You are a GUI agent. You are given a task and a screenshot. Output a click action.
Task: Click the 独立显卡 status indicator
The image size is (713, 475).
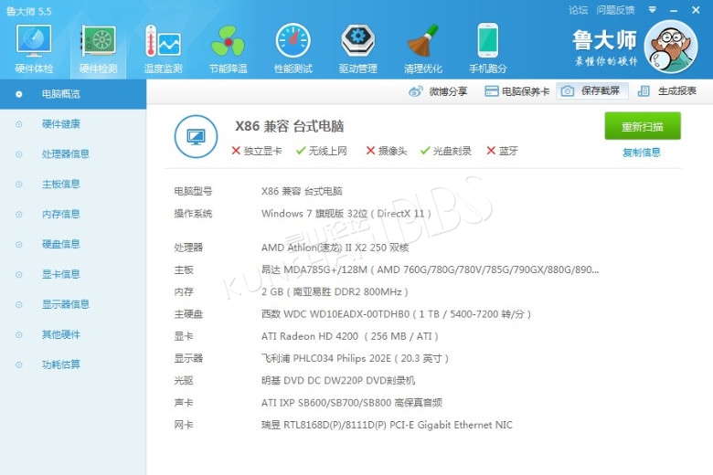pyautogui.click(x=257, y=151)
